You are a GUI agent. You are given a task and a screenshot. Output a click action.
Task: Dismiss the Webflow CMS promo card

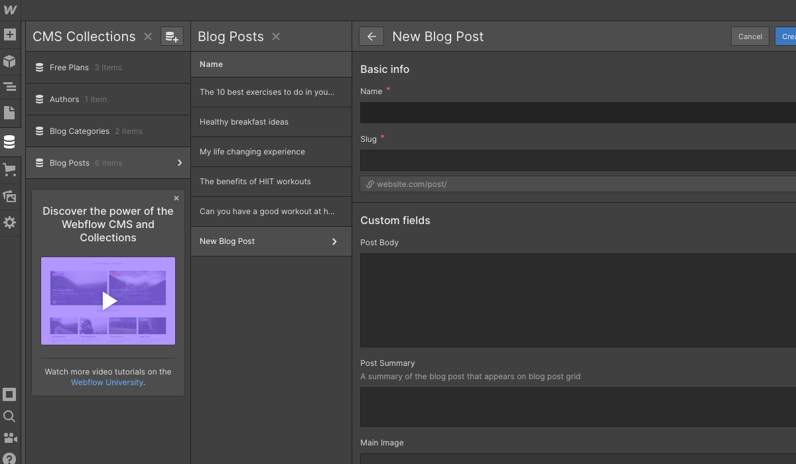point(176,198)
